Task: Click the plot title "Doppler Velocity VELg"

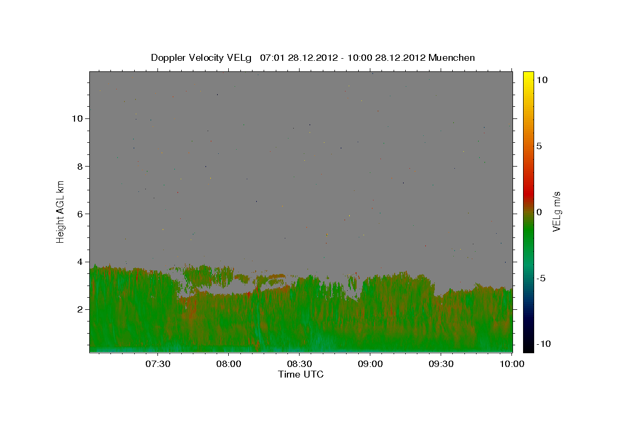Action: point(202,58)
